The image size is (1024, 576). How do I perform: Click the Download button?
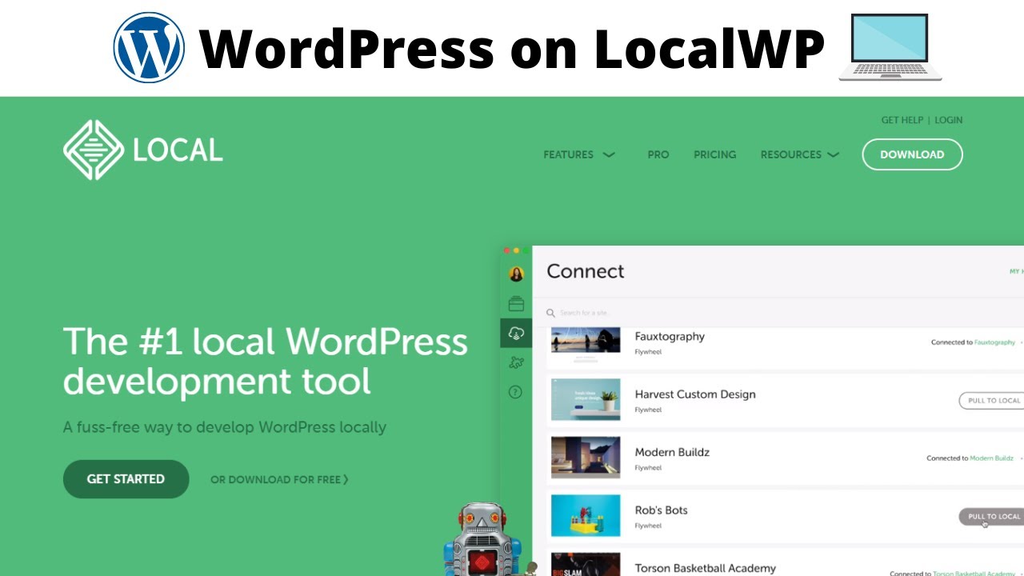(x=912, y=154)
